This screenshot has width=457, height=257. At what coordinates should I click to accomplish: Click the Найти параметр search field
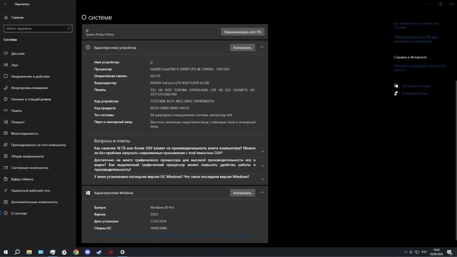(x=38, y=28)
